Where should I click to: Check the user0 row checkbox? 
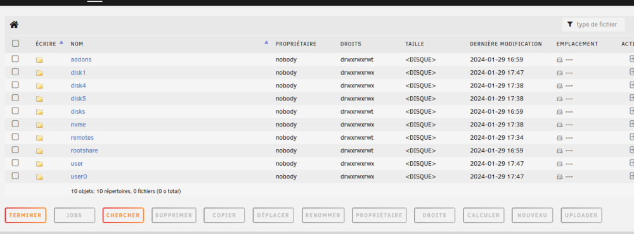pyautogui.click(x=15, y=176)
